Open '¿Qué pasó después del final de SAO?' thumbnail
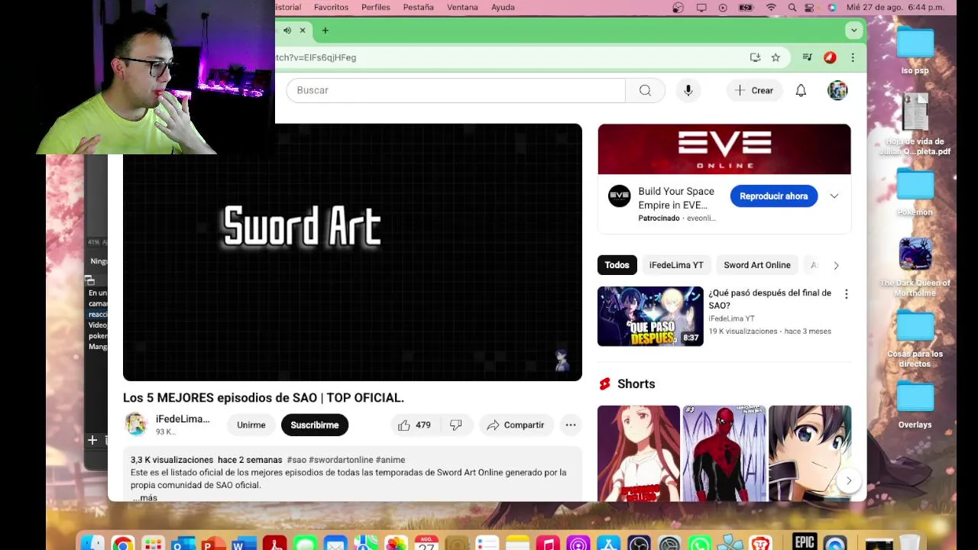Image resolution: width=978 pixels, height=550 pixels. pos(650,316)
